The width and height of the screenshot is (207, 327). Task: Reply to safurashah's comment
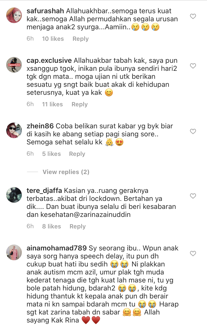tap(80, 39)
